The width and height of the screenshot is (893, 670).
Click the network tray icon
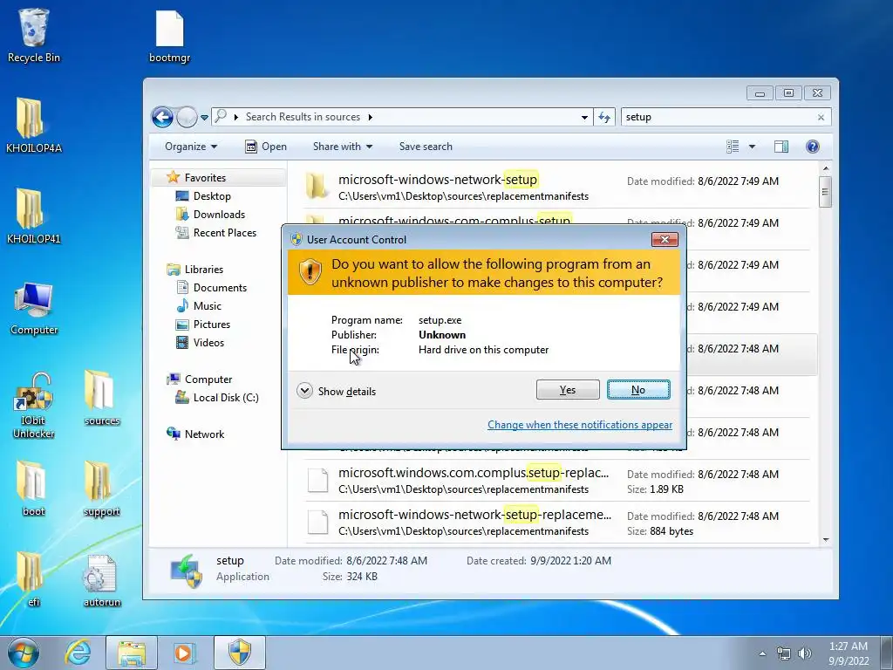tap(784, 653)
